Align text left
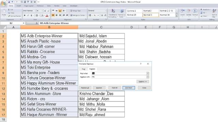Screen dimensions: 218x122 53,15
